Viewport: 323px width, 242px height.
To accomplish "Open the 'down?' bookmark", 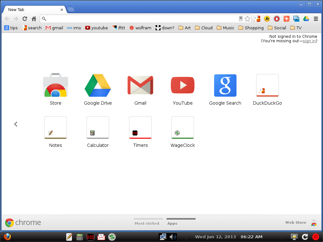I will [x=165, y=28].
